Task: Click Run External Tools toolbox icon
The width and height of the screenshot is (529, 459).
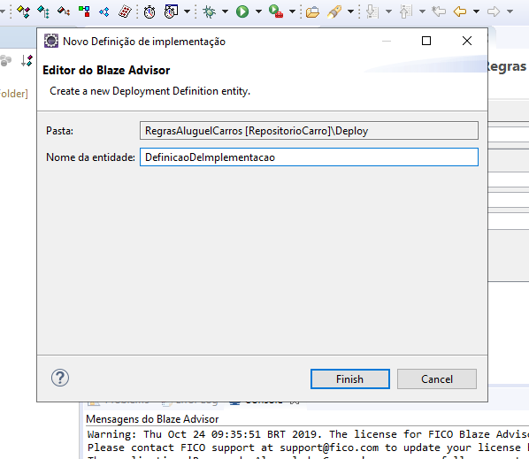Action: [276, 11]
